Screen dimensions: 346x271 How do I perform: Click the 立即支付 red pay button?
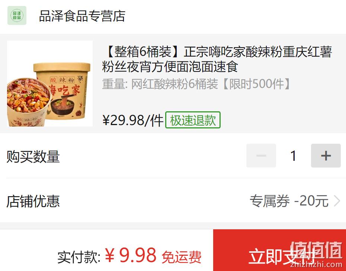coord(279,250)
